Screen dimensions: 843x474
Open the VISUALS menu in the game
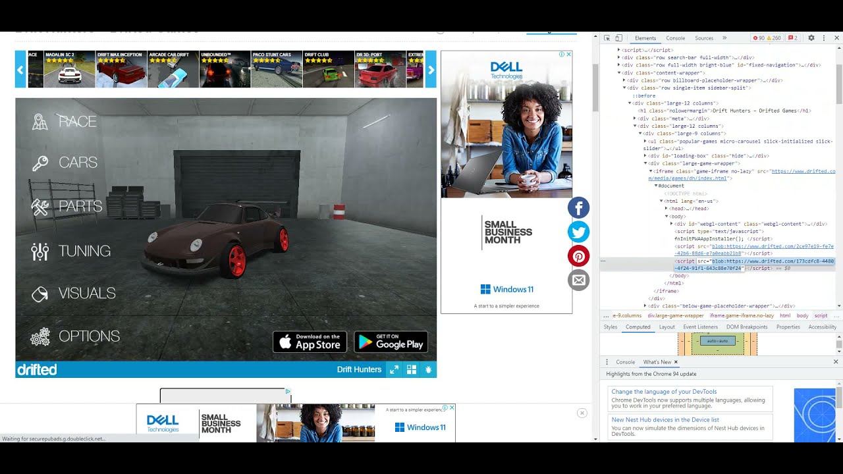point(74,294)
